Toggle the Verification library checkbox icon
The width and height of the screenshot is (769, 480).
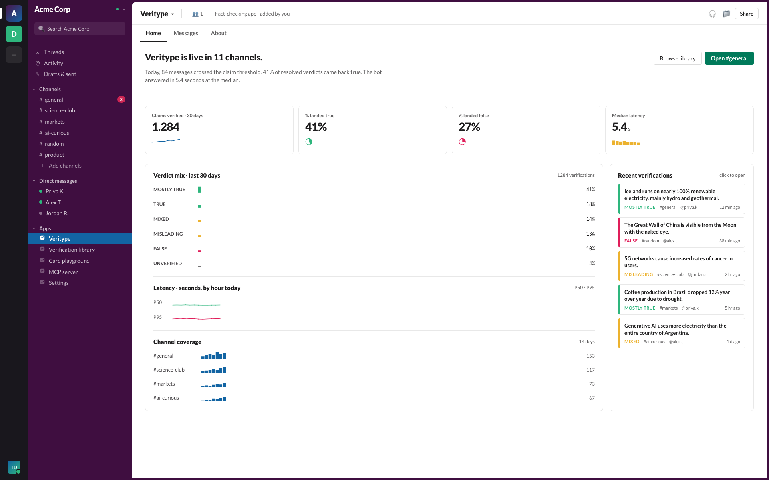[42, 249]
